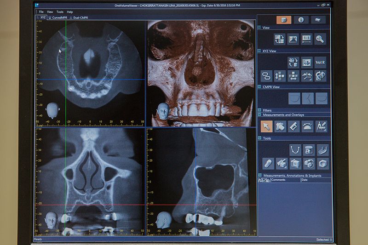Click the 3D trough shape tool icon
The height and width of the screenshot is (245, 368).
point(322,150)
